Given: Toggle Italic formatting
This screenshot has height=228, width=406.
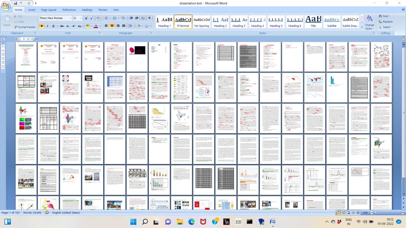Looking at the screenshot, I should [47, 26].
